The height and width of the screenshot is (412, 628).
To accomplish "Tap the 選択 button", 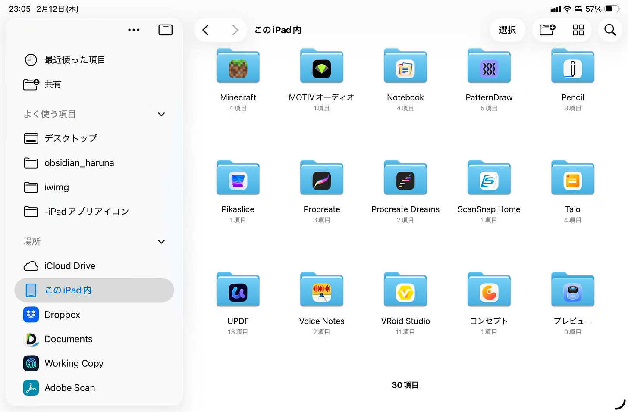I will coord(508,30).
